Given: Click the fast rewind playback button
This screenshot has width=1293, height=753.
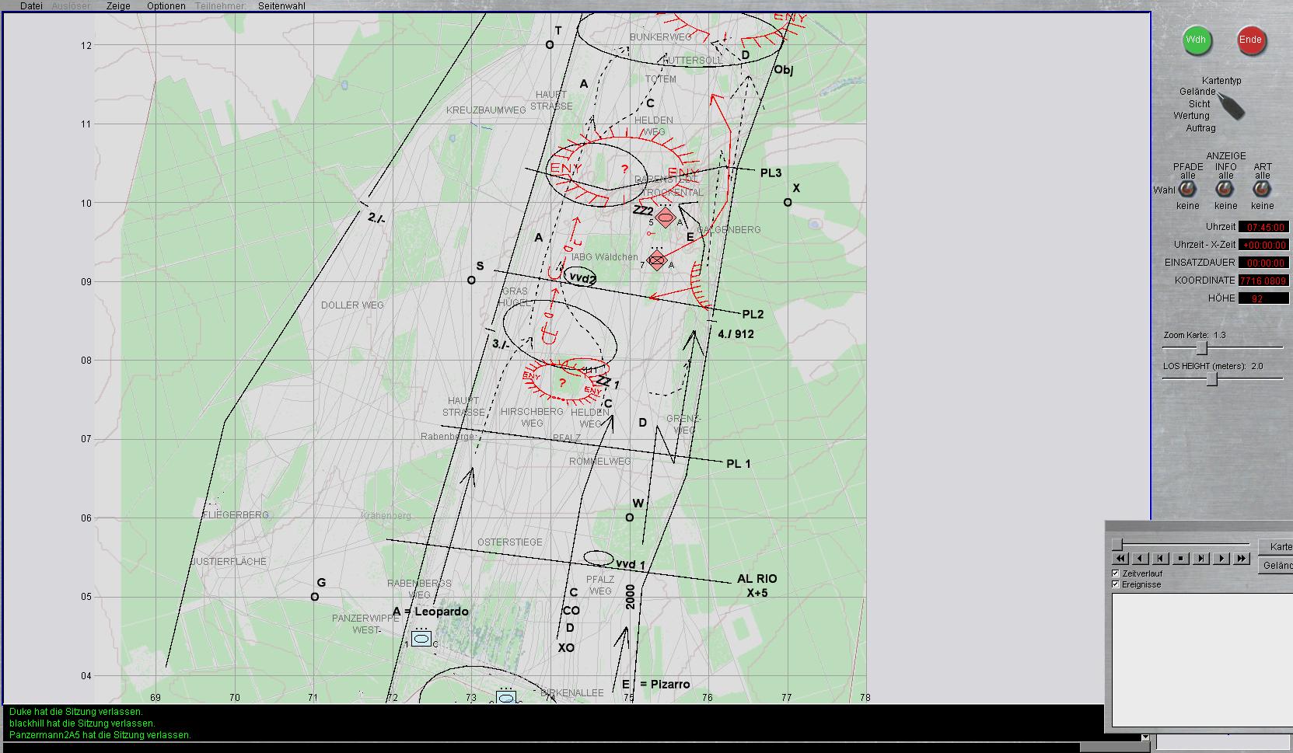Looking at the screenshot, I should [1120, 559].
